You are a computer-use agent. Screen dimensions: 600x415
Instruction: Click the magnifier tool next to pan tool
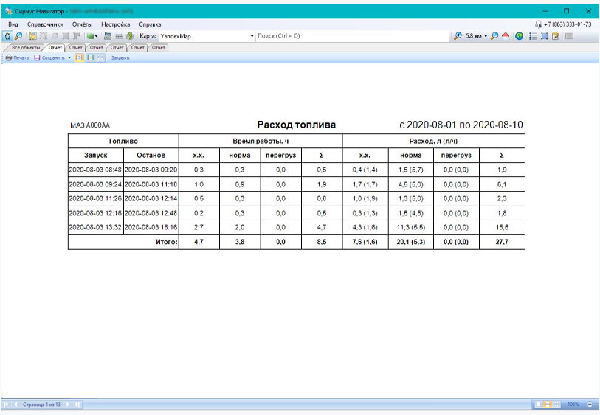(18, 35)
